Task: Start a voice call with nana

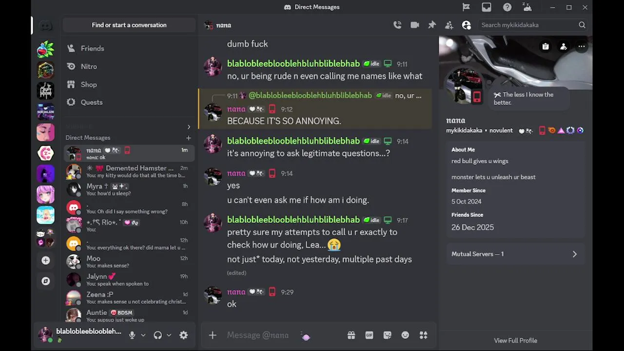Action: 397,25
